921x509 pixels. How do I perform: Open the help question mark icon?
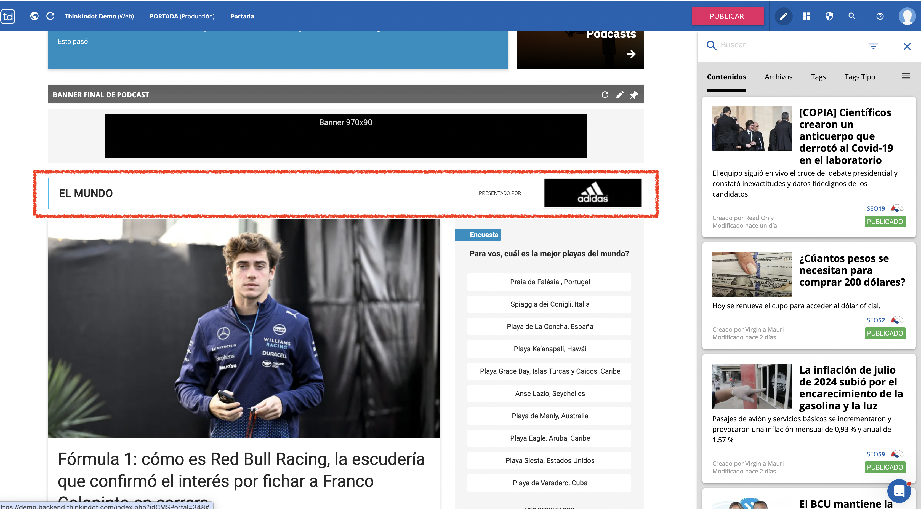coord(880,16)
